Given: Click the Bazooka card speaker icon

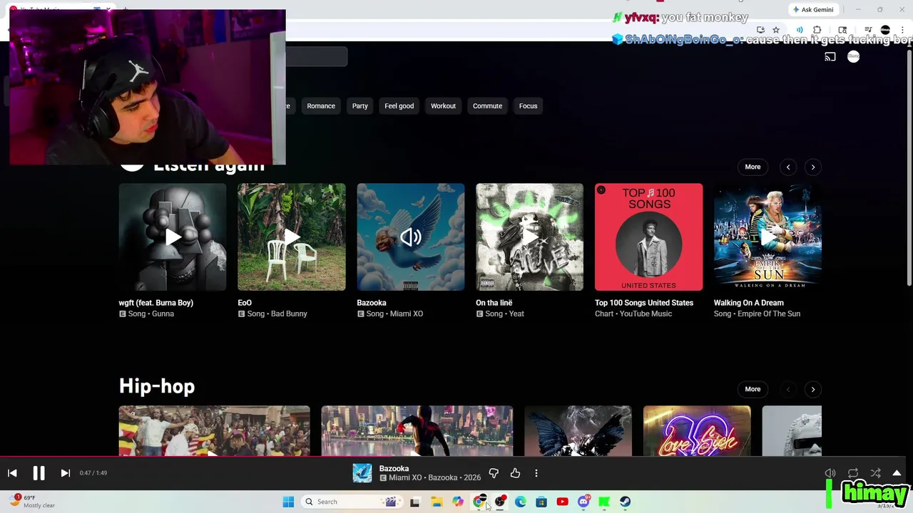Looking at the screenshot, I should coord(410,237).
